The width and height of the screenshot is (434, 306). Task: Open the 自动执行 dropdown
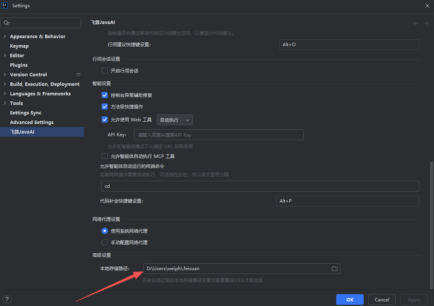(175, 120)
